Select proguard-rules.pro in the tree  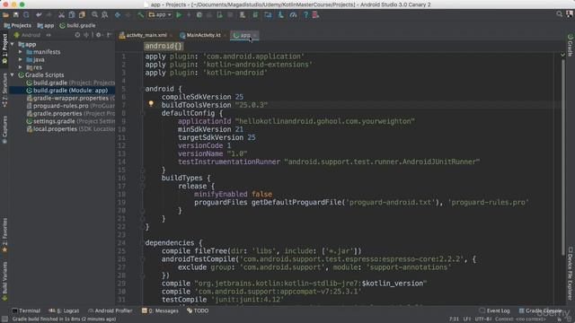click(70, 106)
